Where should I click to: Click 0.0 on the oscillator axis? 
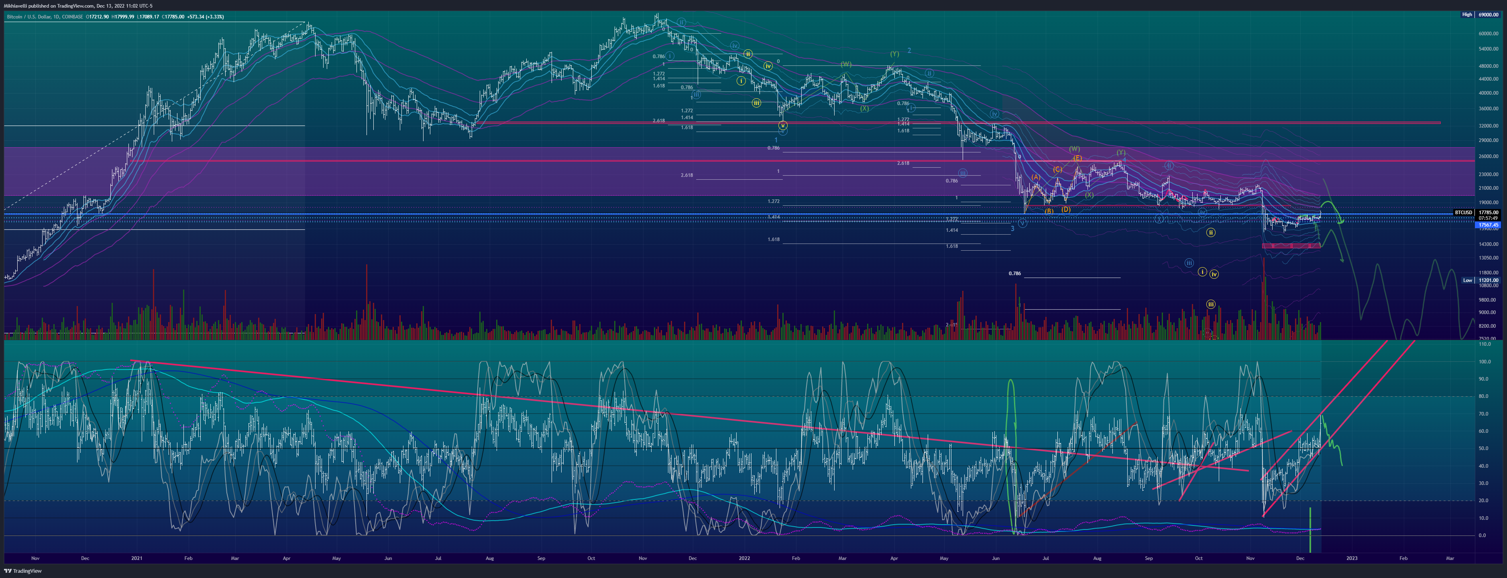pos(1482,535)
